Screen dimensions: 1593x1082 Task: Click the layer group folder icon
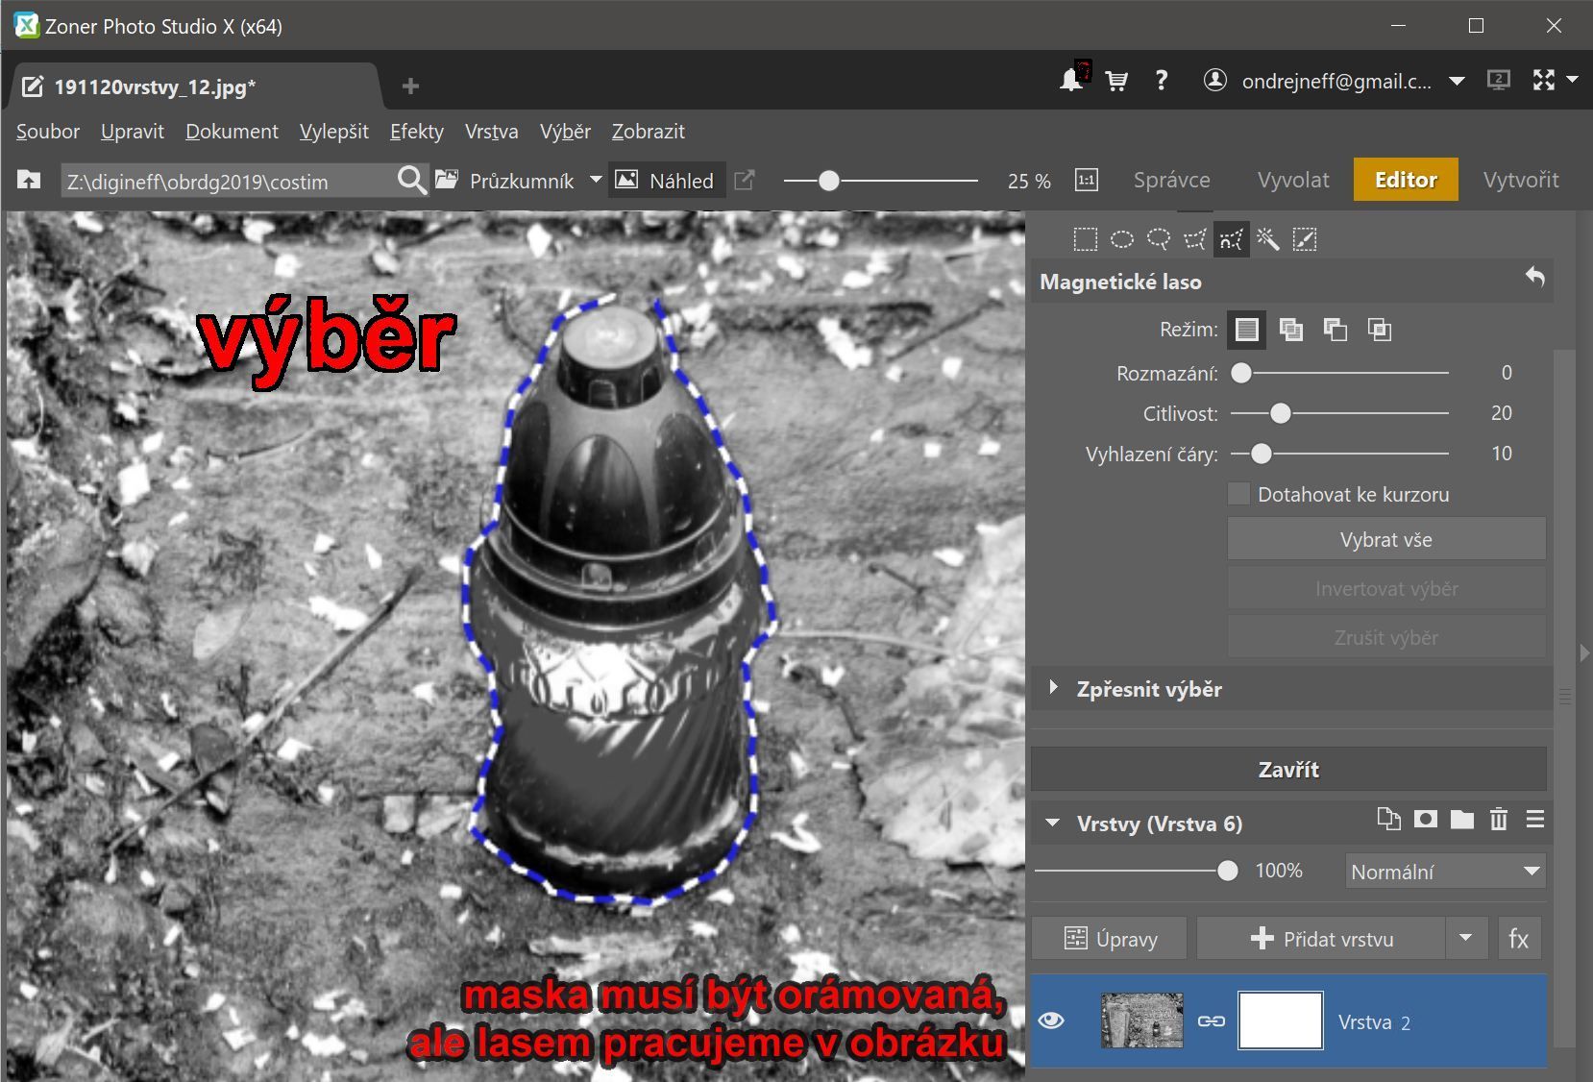1461,820
